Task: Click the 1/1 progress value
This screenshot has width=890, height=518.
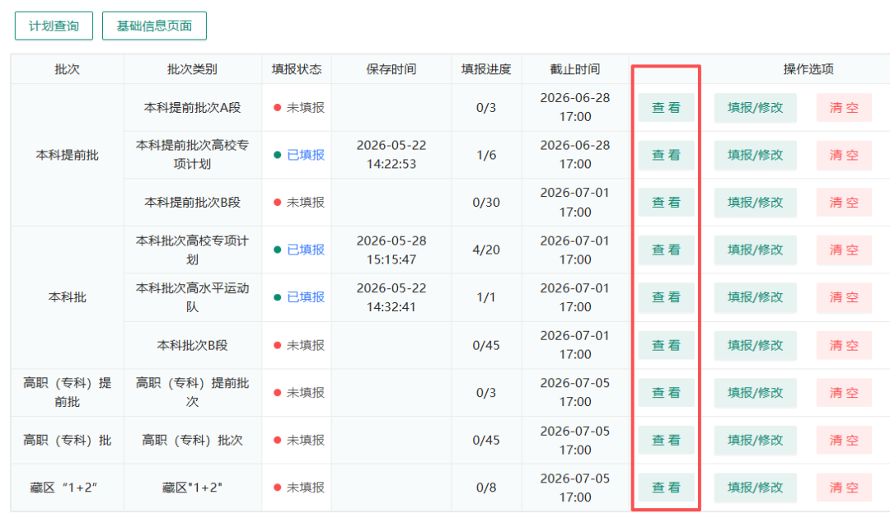Action: coord(486,297)
